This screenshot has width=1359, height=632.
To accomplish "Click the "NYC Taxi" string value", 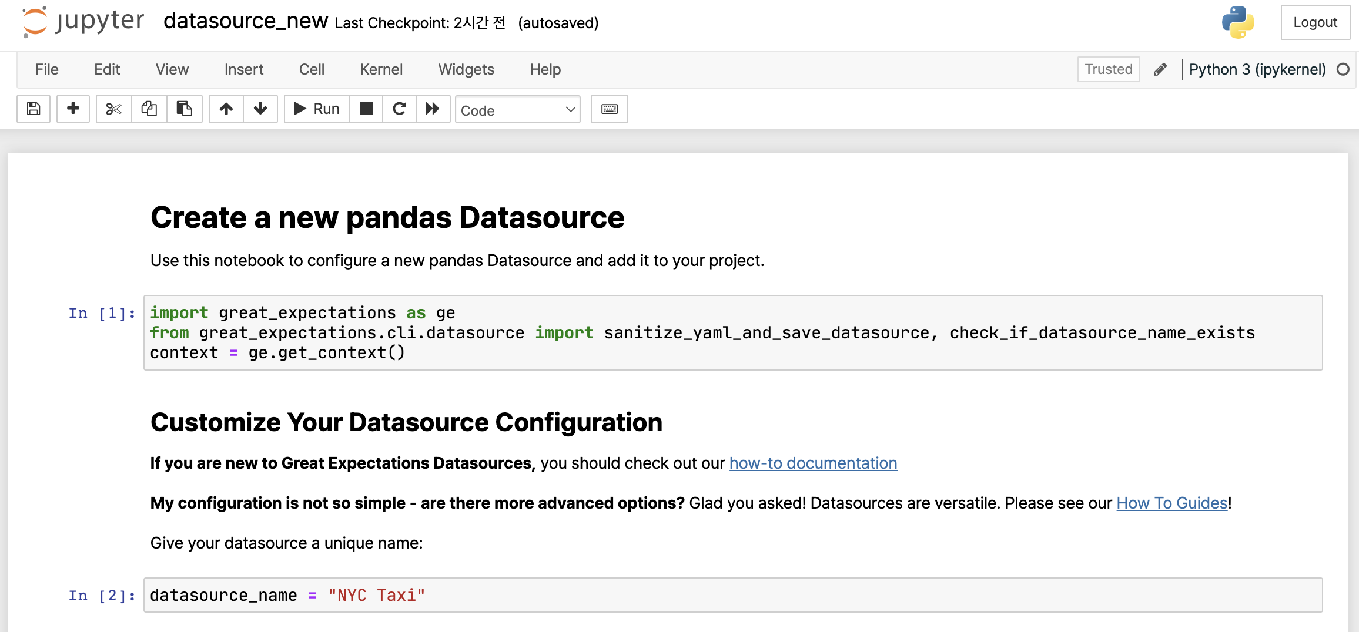I will (376, 596).
